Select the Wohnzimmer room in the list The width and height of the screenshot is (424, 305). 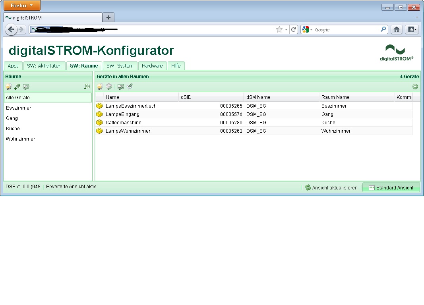tap(48, 139)
